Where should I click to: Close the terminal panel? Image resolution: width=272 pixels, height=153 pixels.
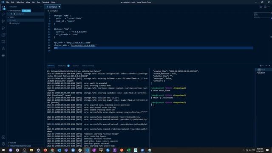click(269, 66)
